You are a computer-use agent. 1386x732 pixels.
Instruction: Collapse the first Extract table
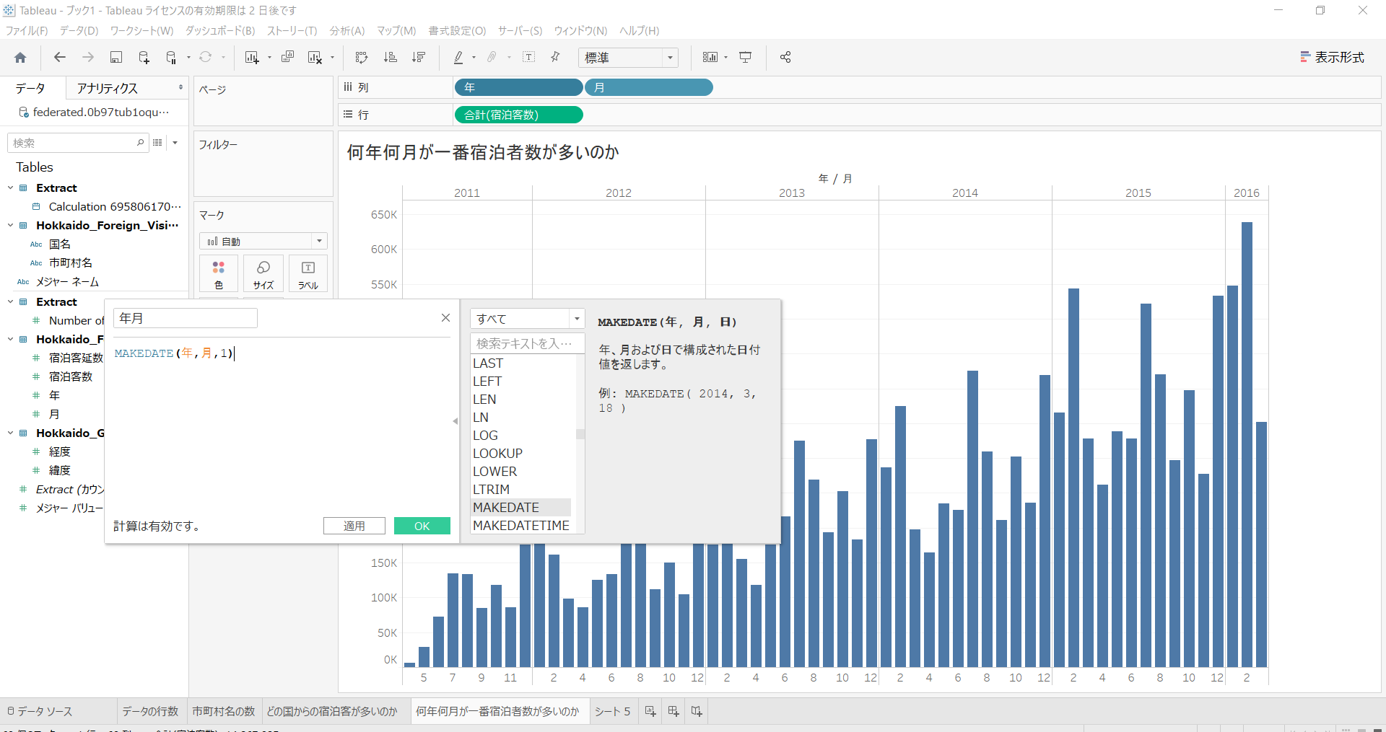tap(11, 188)
